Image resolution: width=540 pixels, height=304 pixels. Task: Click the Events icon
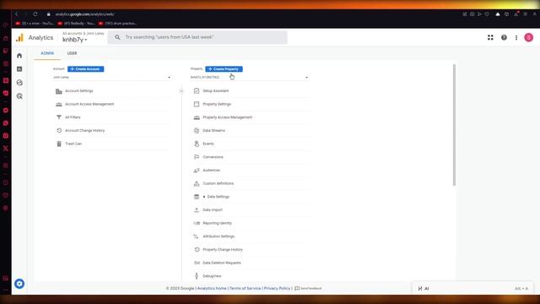click(x=197, y=144)
